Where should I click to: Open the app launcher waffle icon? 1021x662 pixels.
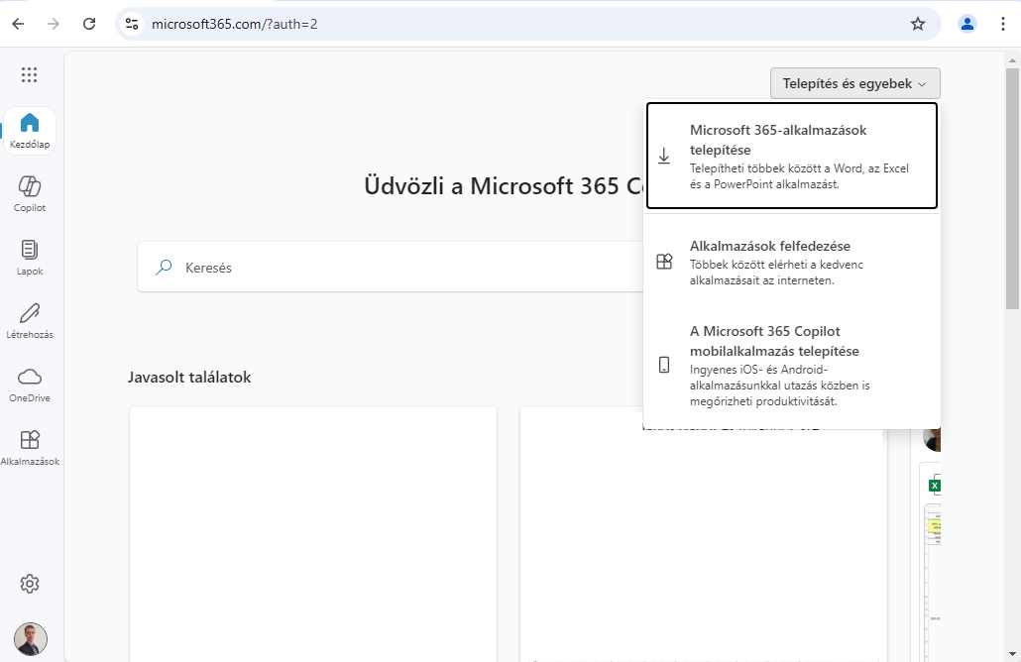[x=30, y=75]
